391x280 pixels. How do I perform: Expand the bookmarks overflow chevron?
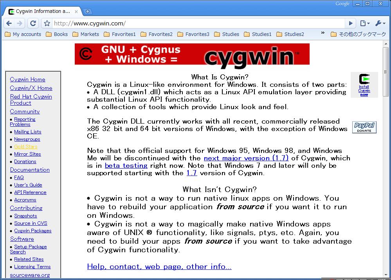click(323, 33)
